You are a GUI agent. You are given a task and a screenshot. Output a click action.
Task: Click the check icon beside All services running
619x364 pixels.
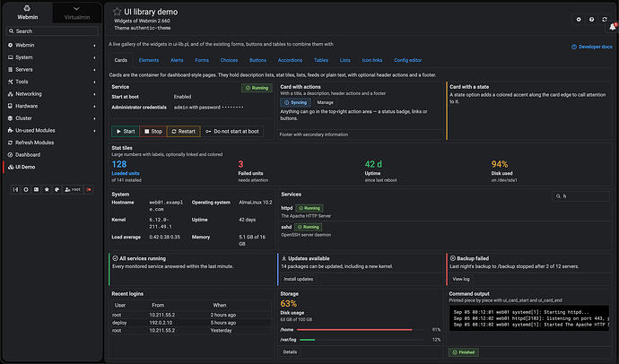pyautogui.click(x=115, y=258)
